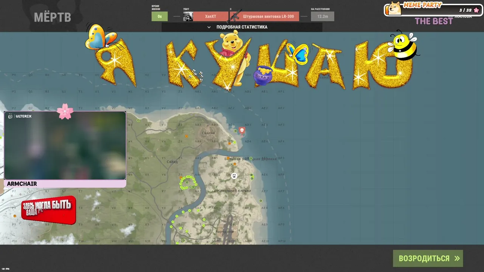This screenshot has width=484, height=272.
Task: Click the Большая рыбацкая деревня label
Action: [x=250, y=159]
